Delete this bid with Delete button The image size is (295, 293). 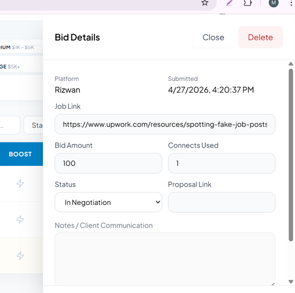click(260, 37)
